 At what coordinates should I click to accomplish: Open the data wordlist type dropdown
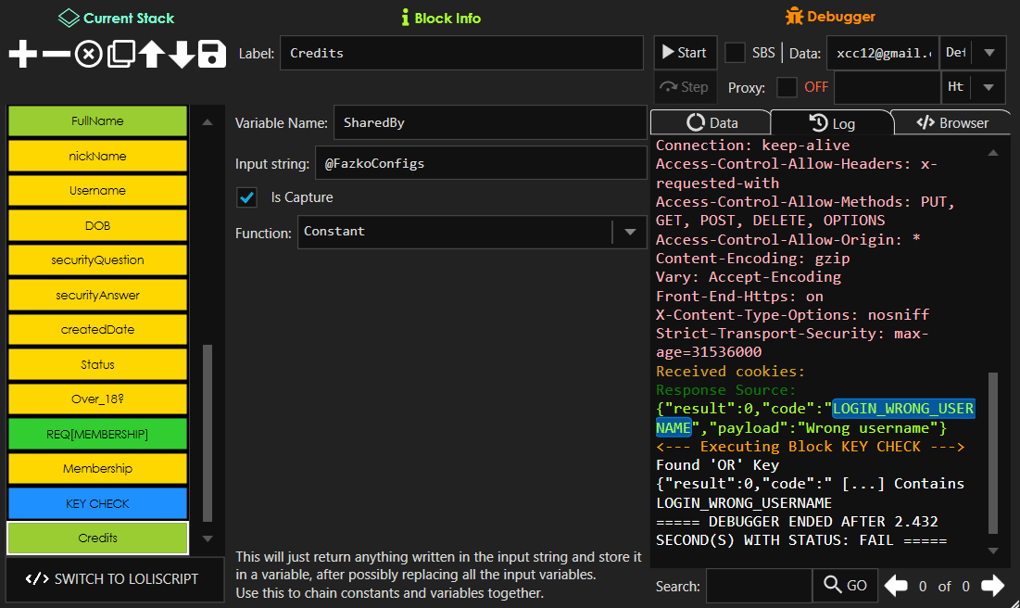pos(988,53)
